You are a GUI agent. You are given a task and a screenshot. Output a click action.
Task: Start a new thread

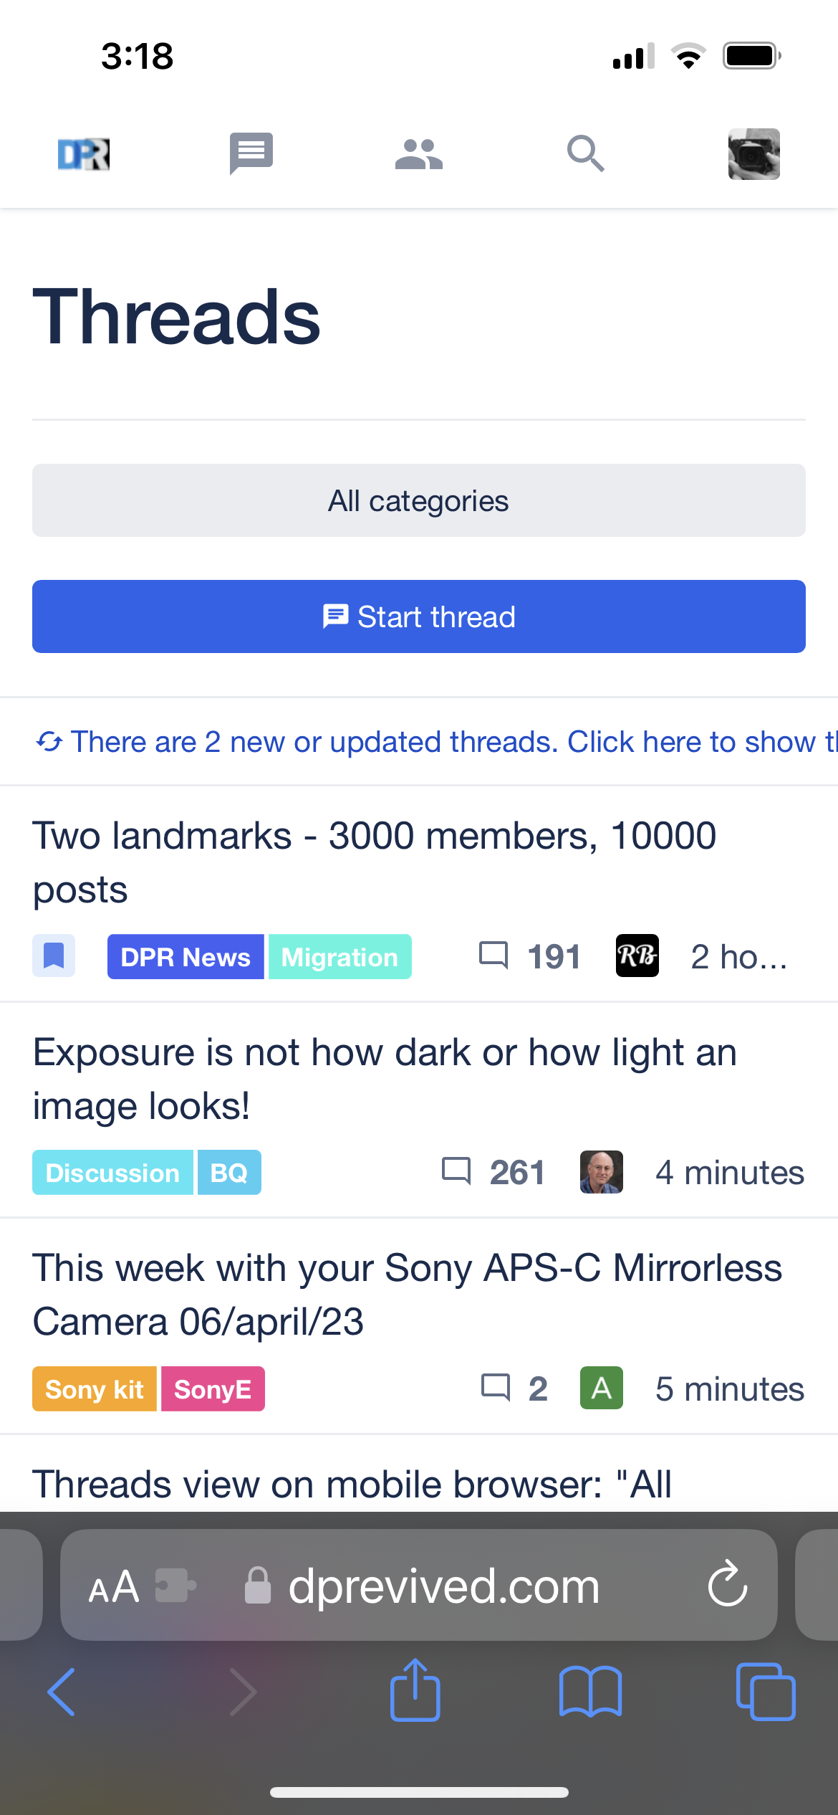pos(419,616)
